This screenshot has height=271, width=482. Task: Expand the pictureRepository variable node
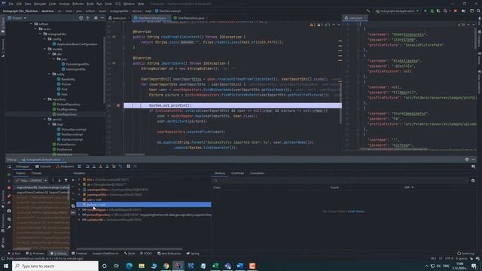(x=79, y=215)
